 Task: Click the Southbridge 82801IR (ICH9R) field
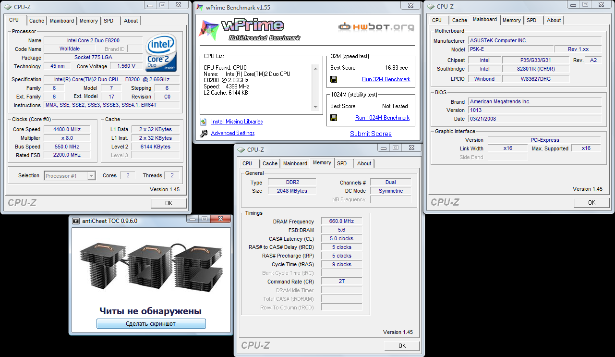pyautogui.click(x=536, y=69)
